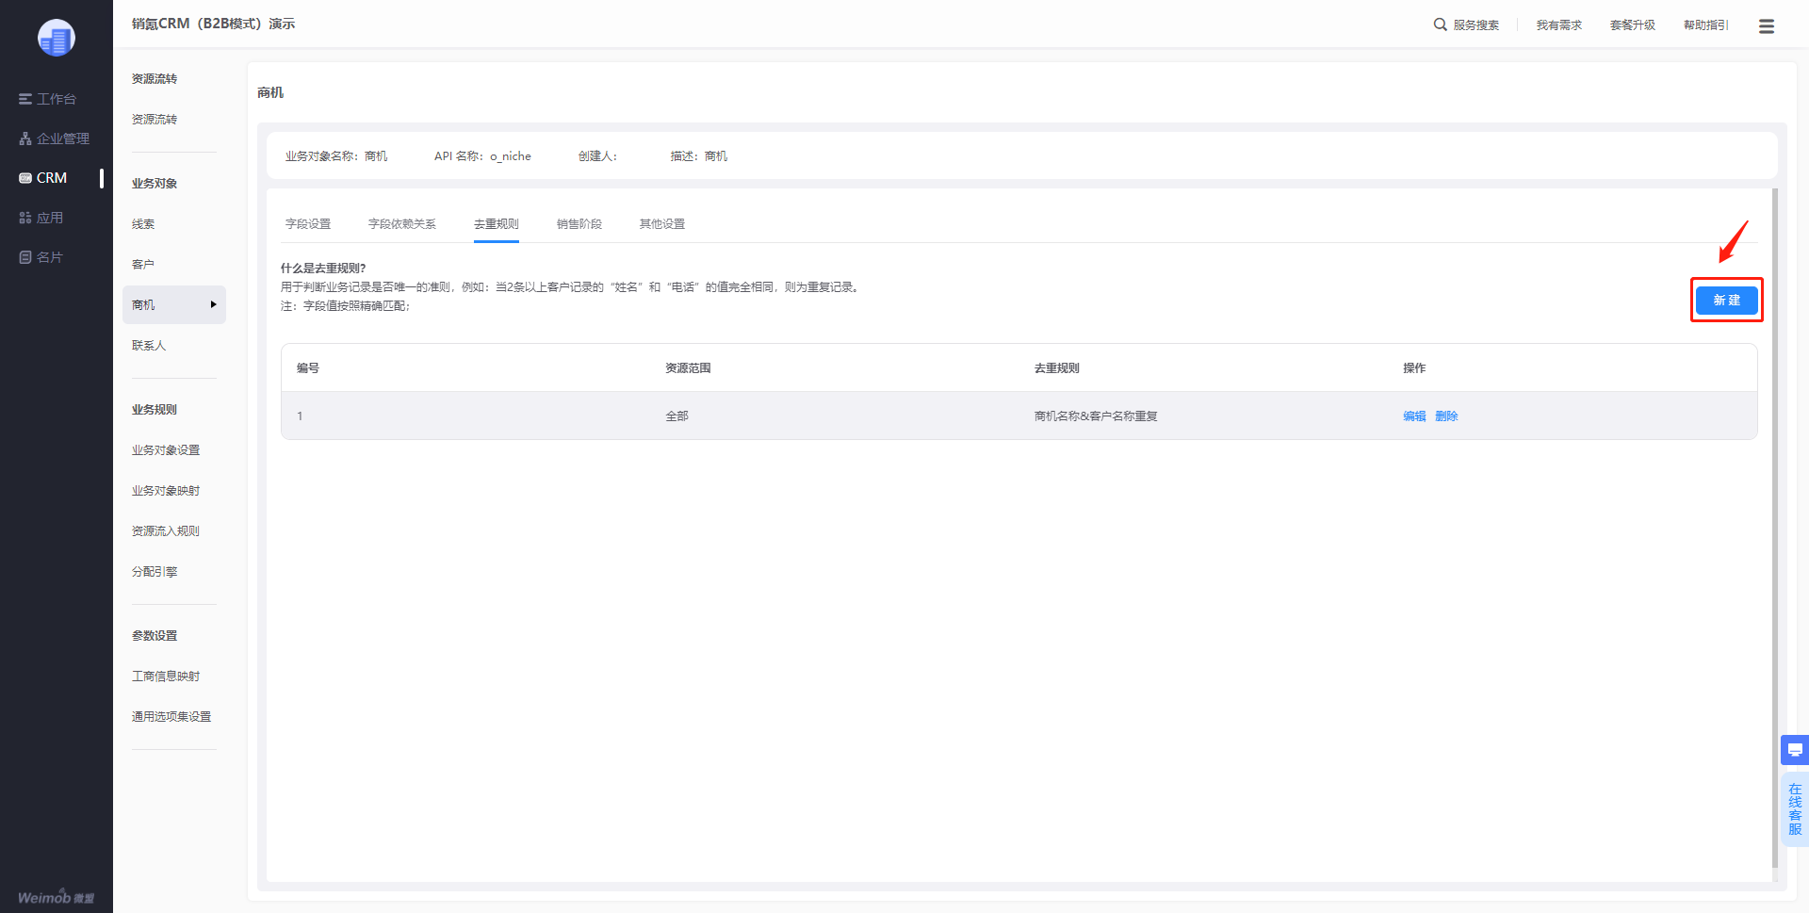Click the 全部 resource scope cell
The height and width of the screenshot is (913, 1809).
676,416
